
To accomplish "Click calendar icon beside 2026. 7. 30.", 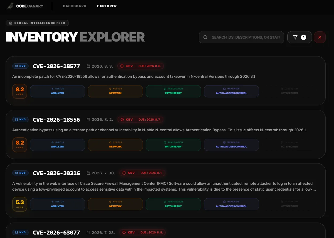I will pos(88,173).
